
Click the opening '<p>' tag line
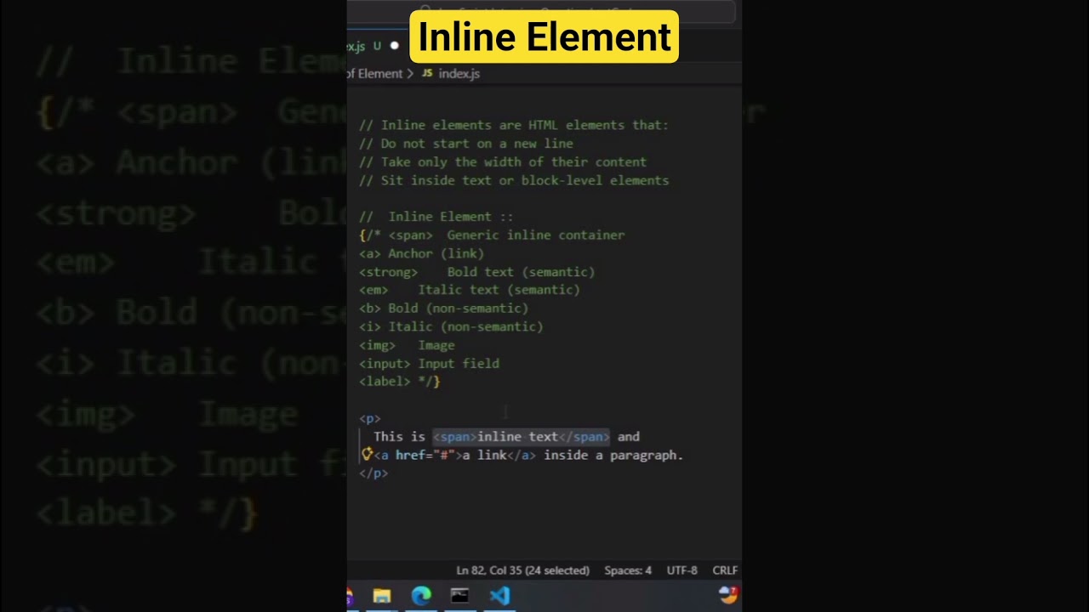(370, 418)
